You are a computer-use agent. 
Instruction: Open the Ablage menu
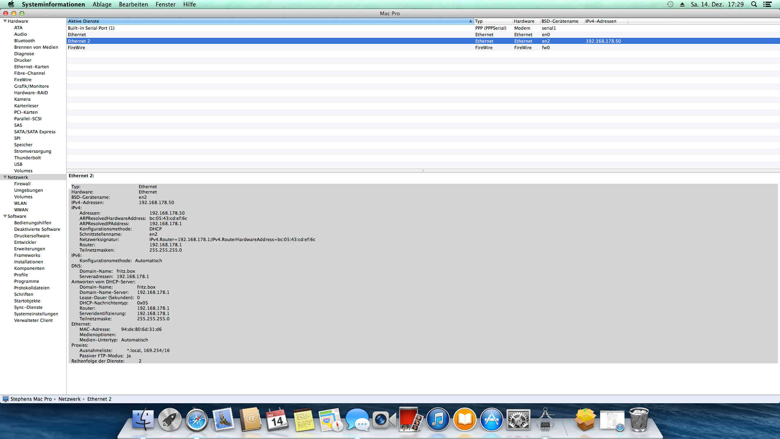pos(102,4)
